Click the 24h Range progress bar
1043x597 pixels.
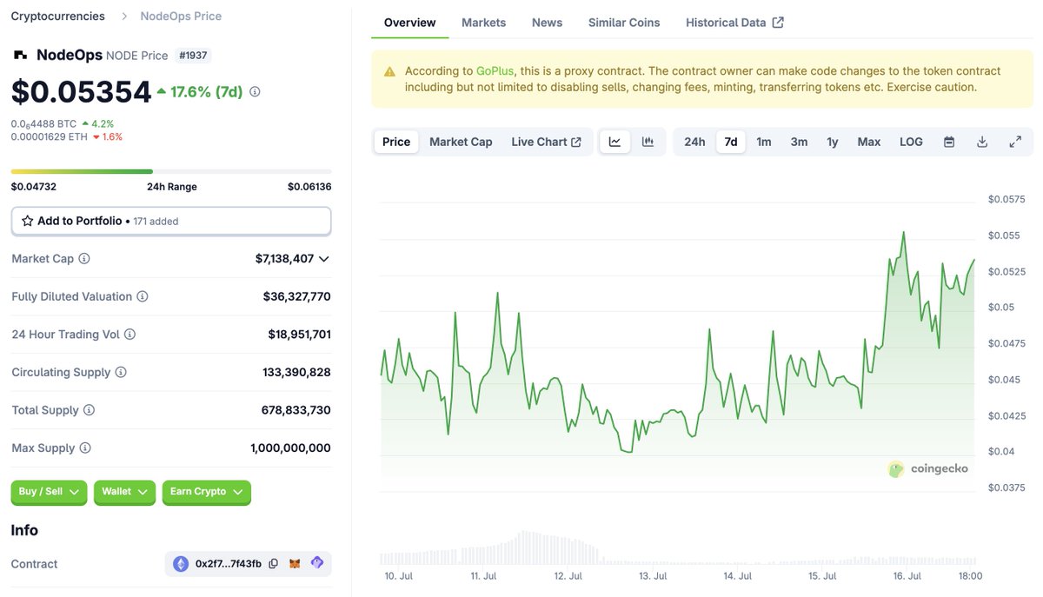(171, 171)
